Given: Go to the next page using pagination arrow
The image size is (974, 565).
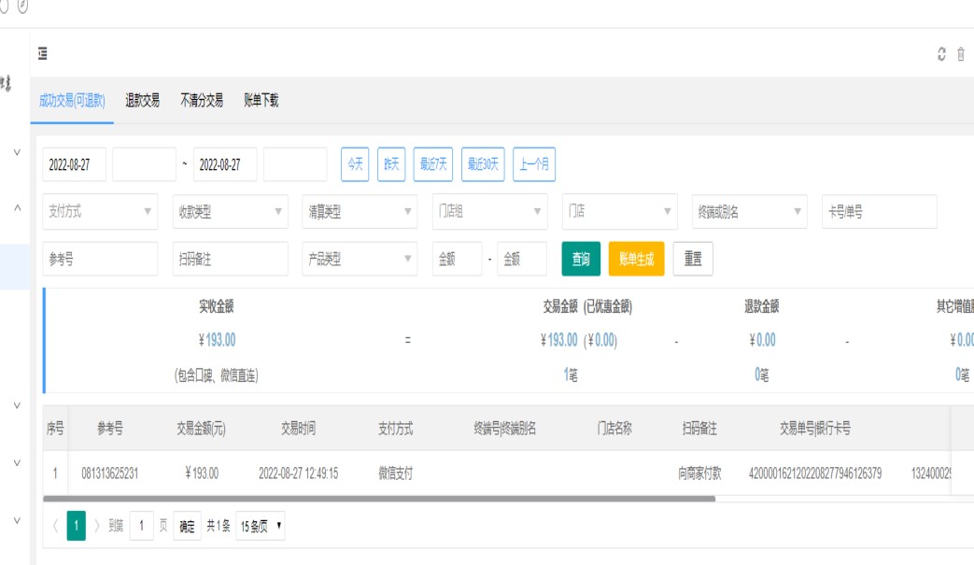Looking at the screenshot, I should click(x=96, y=526).
